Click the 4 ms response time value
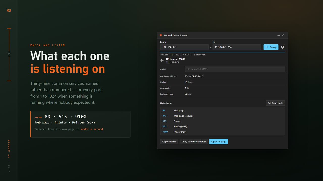323x181 pixels. pos(187,88)
